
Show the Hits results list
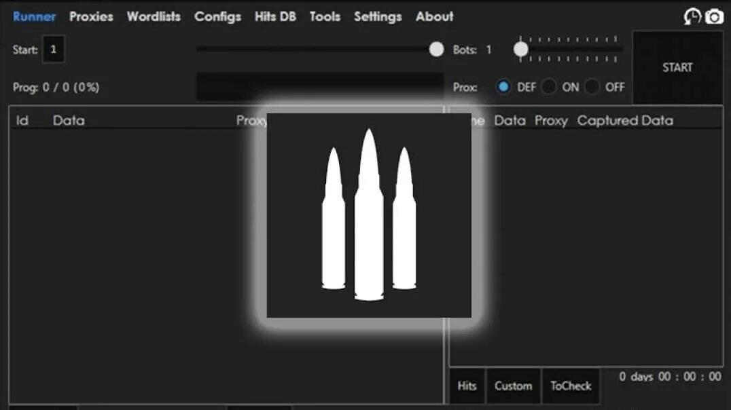(x=467, y=386)
